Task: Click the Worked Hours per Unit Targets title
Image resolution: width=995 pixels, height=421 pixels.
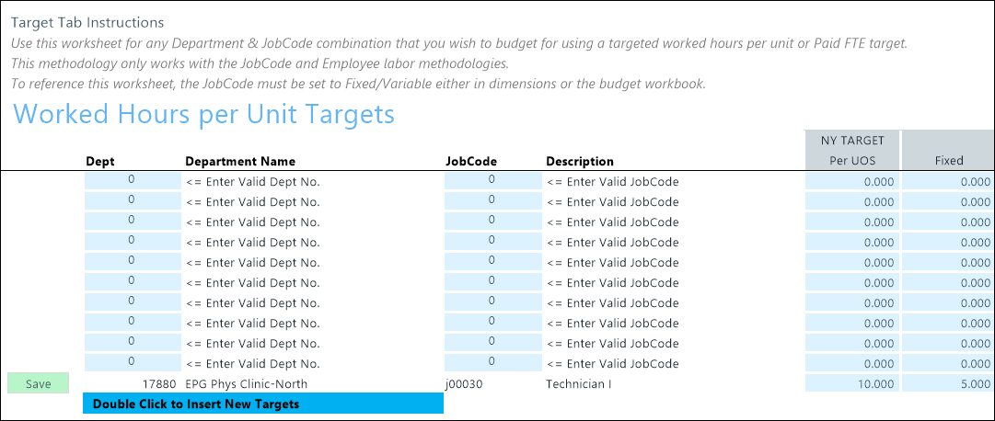Action: (x=203, y=114)
